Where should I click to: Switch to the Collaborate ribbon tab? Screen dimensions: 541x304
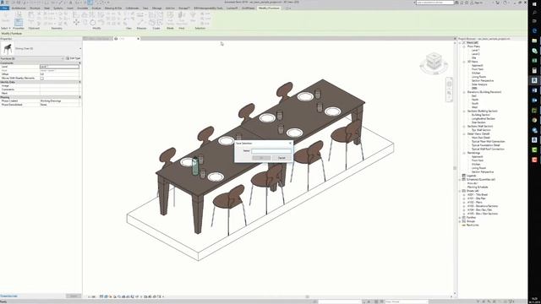pyautogui.click(x=132, y=8)
